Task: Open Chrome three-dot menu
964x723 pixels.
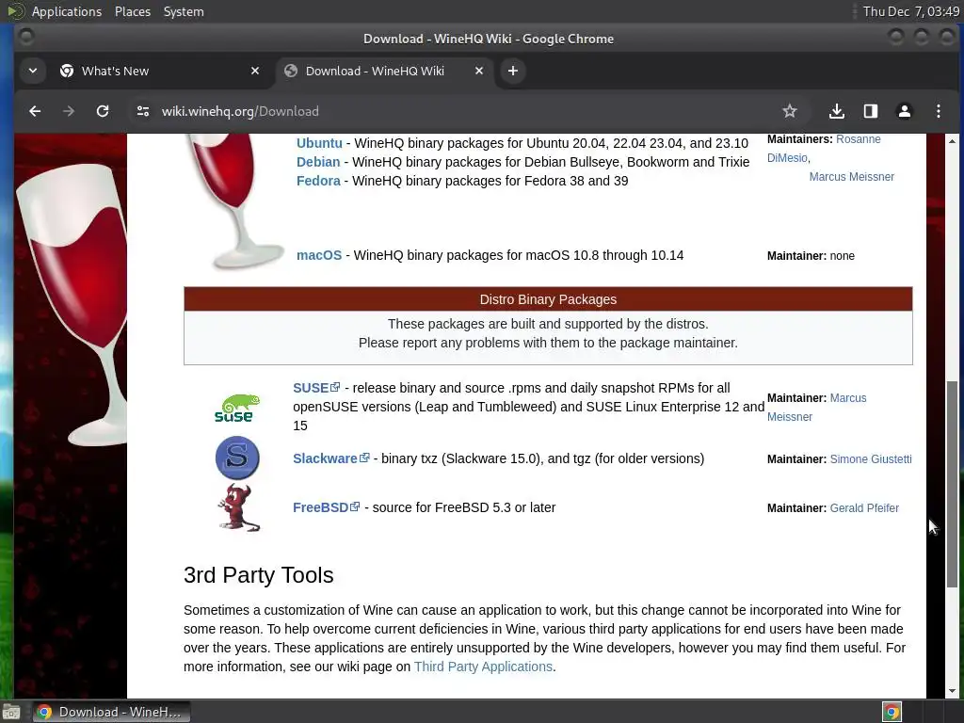Action: pos(939,111)
